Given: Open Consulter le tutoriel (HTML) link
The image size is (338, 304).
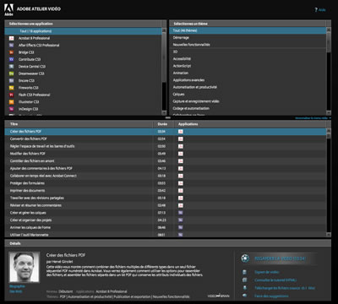Looking at the screenshot, I should (275, 280).
